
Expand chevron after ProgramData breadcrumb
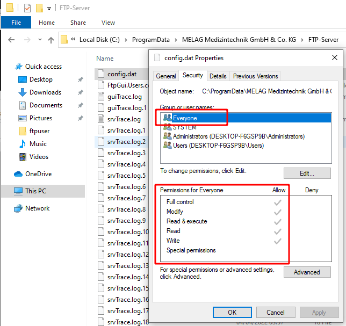176,40
